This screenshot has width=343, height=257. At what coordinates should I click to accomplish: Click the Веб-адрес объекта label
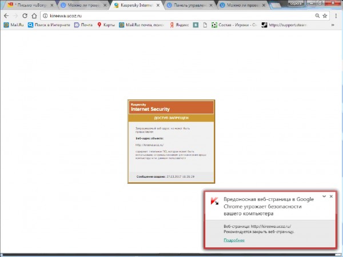click(150, 138)
